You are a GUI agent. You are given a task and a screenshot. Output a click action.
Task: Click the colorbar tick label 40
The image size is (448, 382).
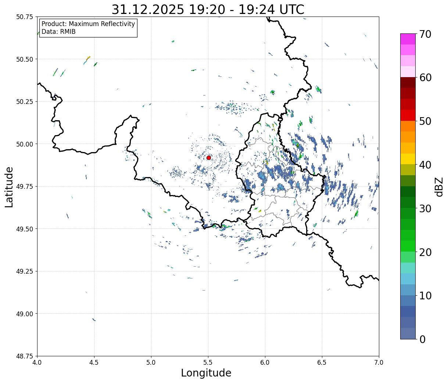pos(425,165)
